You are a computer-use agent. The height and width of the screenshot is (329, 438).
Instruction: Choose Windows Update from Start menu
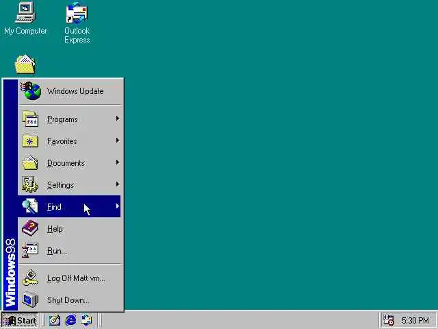[69, 91]
